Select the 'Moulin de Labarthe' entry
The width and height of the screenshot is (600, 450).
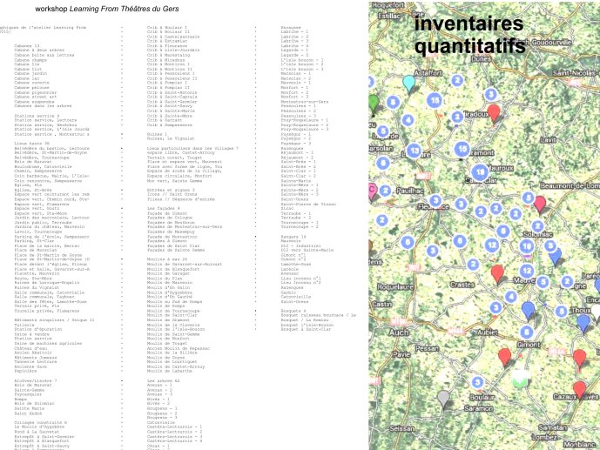click(x=170, y=371)
